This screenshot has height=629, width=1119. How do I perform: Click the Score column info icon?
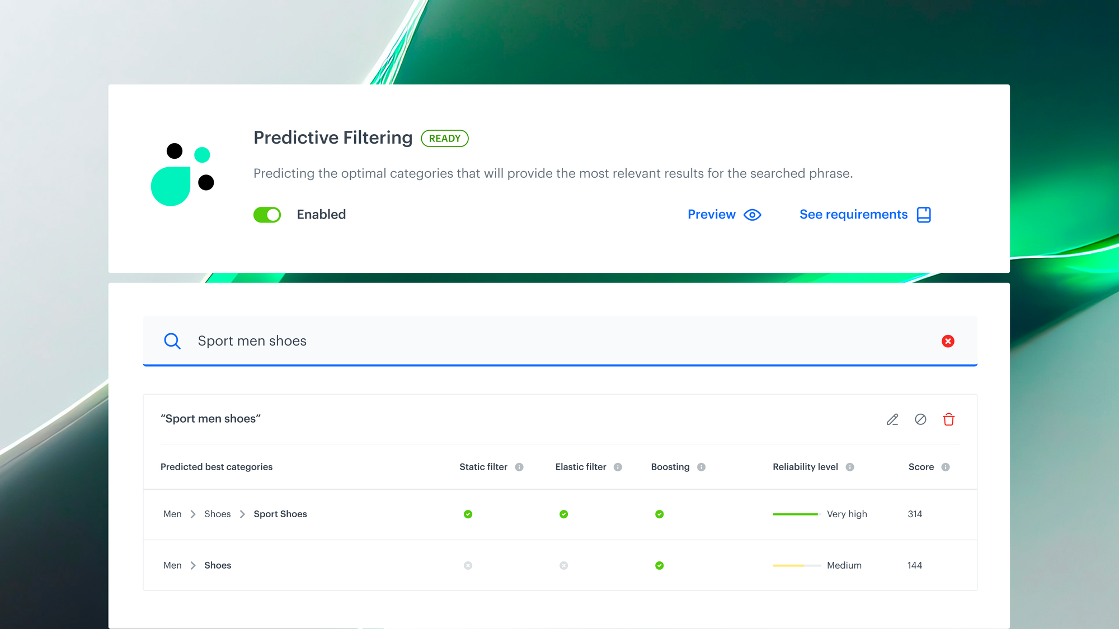[x=946, y=466]
